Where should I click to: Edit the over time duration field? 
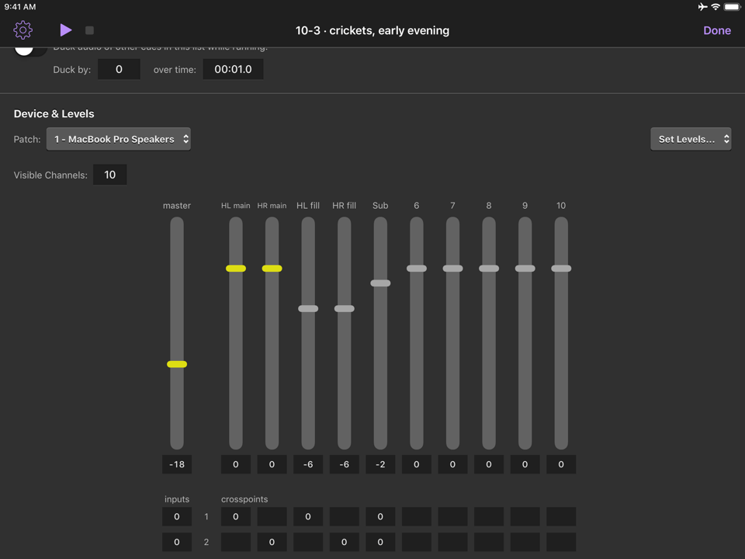coord(233,69)
